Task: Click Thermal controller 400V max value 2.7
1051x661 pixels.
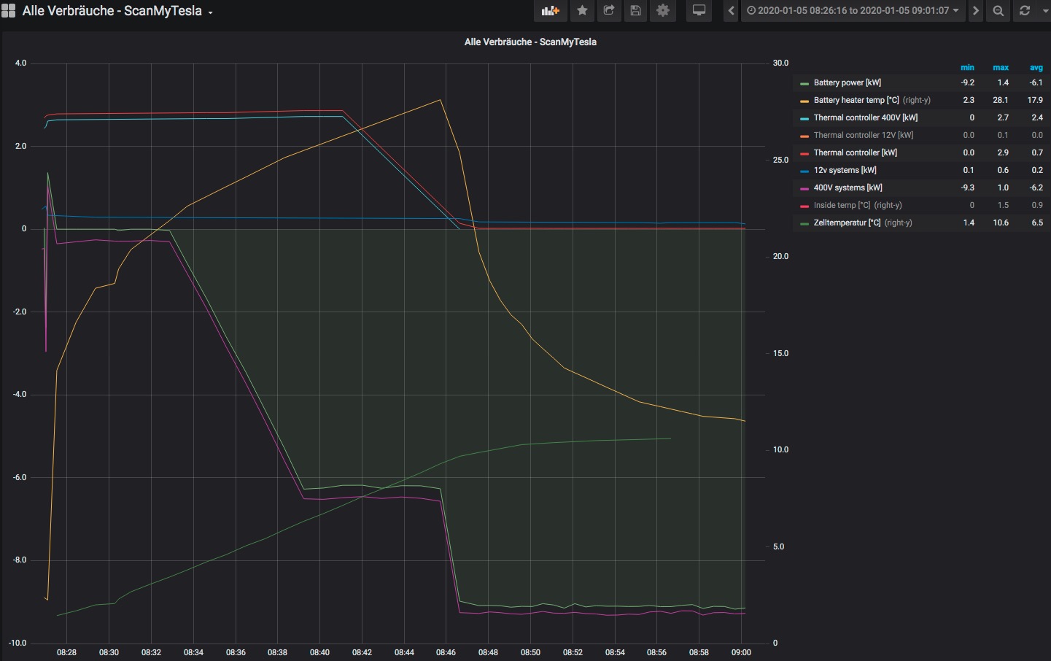Action: [1003, 118]
